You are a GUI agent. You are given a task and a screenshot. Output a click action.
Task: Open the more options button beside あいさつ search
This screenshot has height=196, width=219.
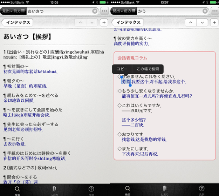coord(104,11)
